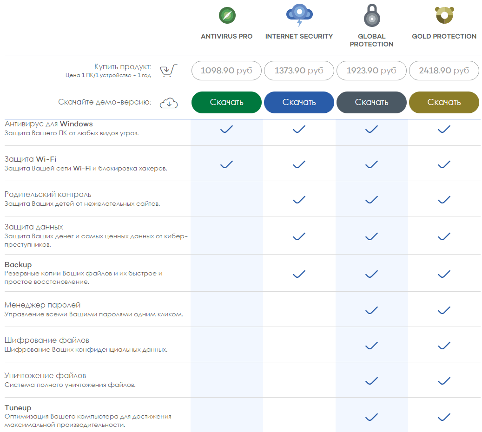Click the Родительский контроль feature title
Image resolution: width=482 pixels, height=432 pixels.
pyautogui.click(x=48, y=195)
